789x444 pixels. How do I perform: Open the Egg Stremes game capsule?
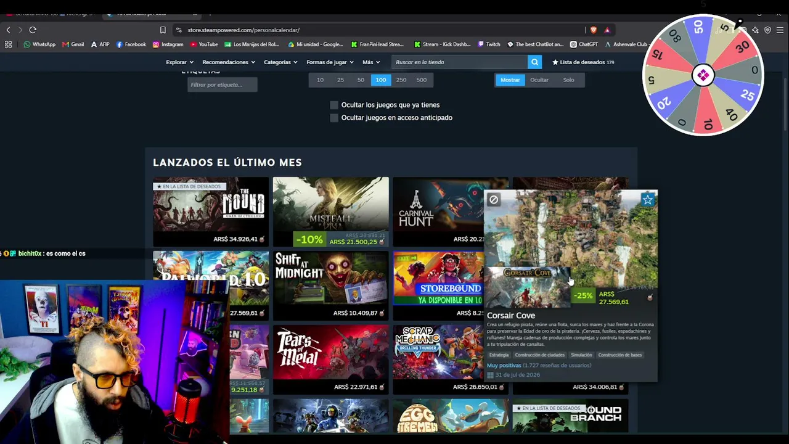pos(451,416)
